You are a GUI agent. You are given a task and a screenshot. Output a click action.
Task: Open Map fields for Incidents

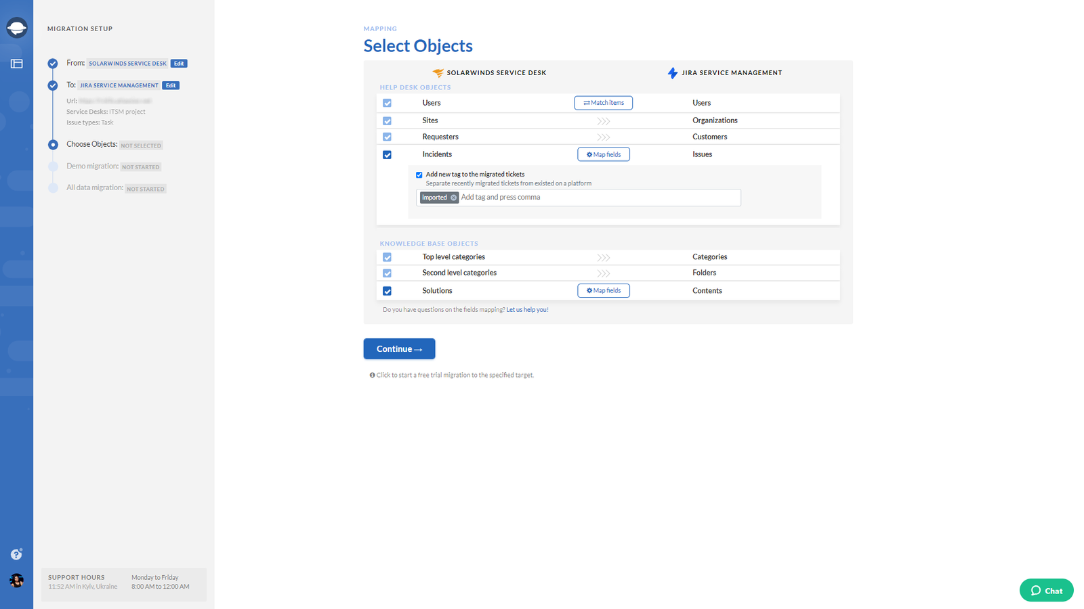click(x=604, y=154)
